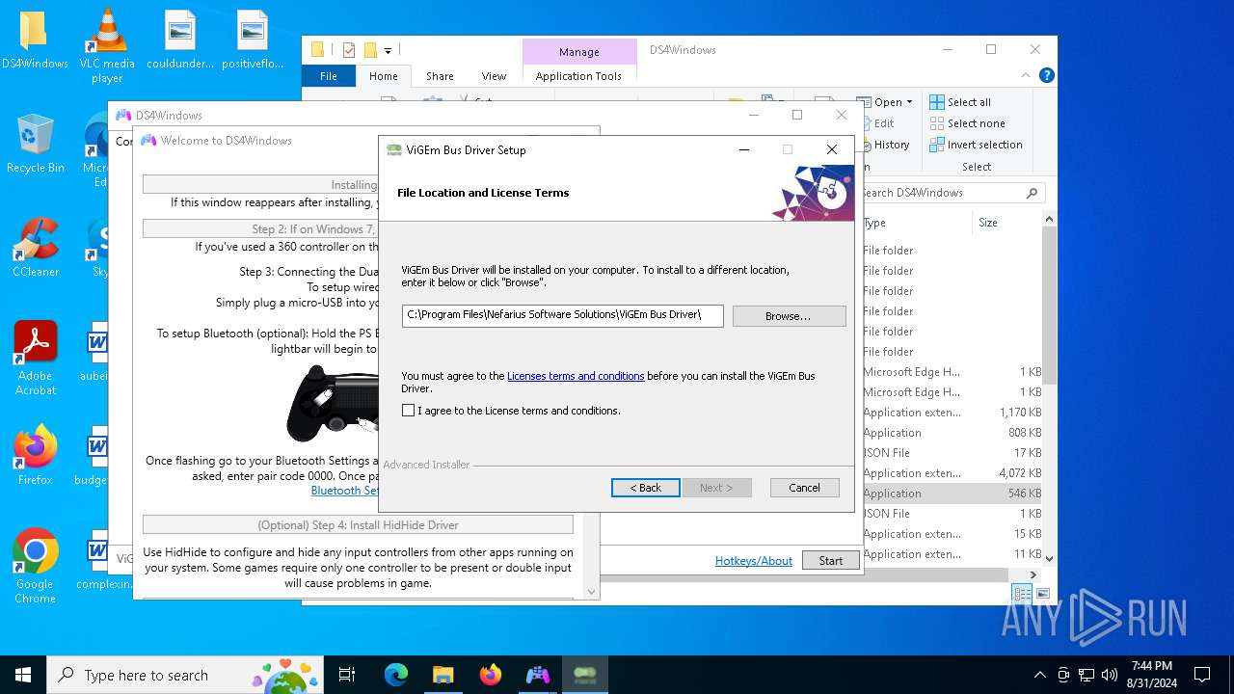Open Microsoft Edge from taskbar
The image size is (1234, 694).
(x=395, y=675)
